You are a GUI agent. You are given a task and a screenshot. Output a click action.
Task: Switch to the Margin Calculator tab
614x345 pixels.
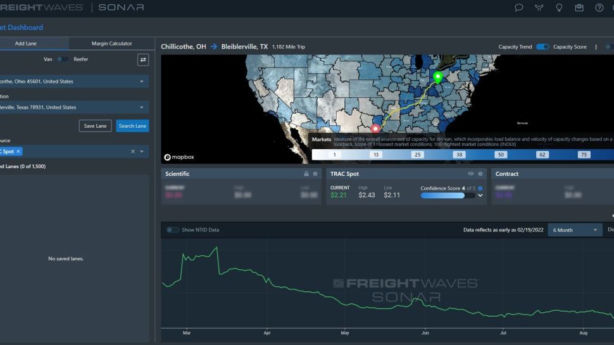(x=111, y=44)
